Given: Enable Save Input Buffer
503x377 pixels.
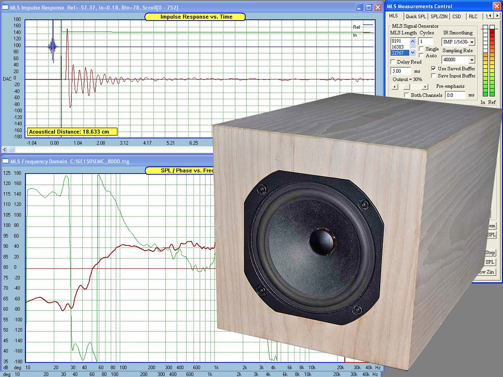Looking at the screenshot, I should [433, 76].
